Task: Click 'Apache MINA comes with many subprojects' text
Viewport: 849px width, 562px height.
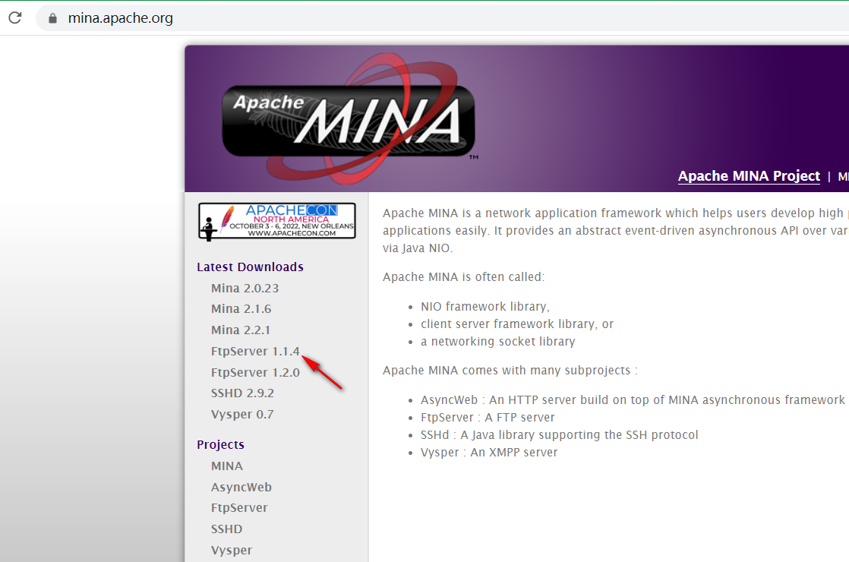Action: 510,371
